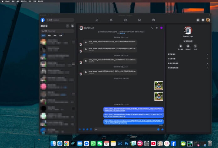The width and height of the screenshot is (218, 148).
Task: Select the 未讀 chat filter tab
Action: pos(49,36)
